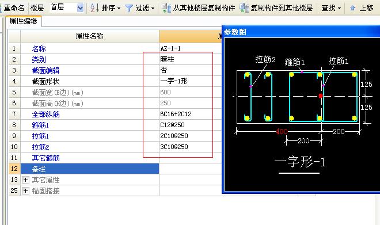380x225 pixels.
Task: Click the 重命名 toolbar button
Action: [14, 8]
